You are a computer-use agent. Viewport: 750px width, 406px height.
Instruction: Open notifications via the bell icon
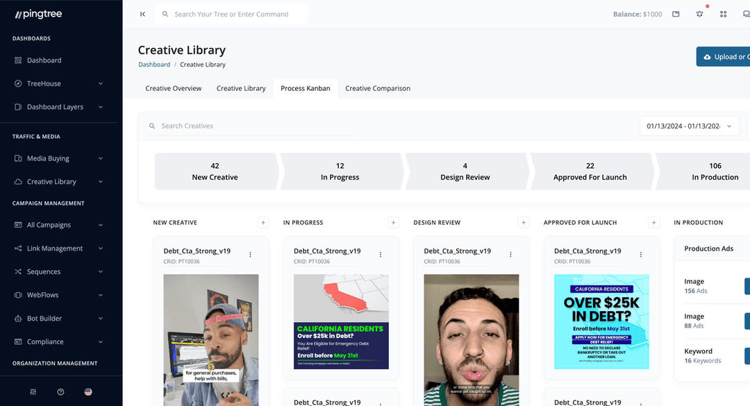coord(699,14)
